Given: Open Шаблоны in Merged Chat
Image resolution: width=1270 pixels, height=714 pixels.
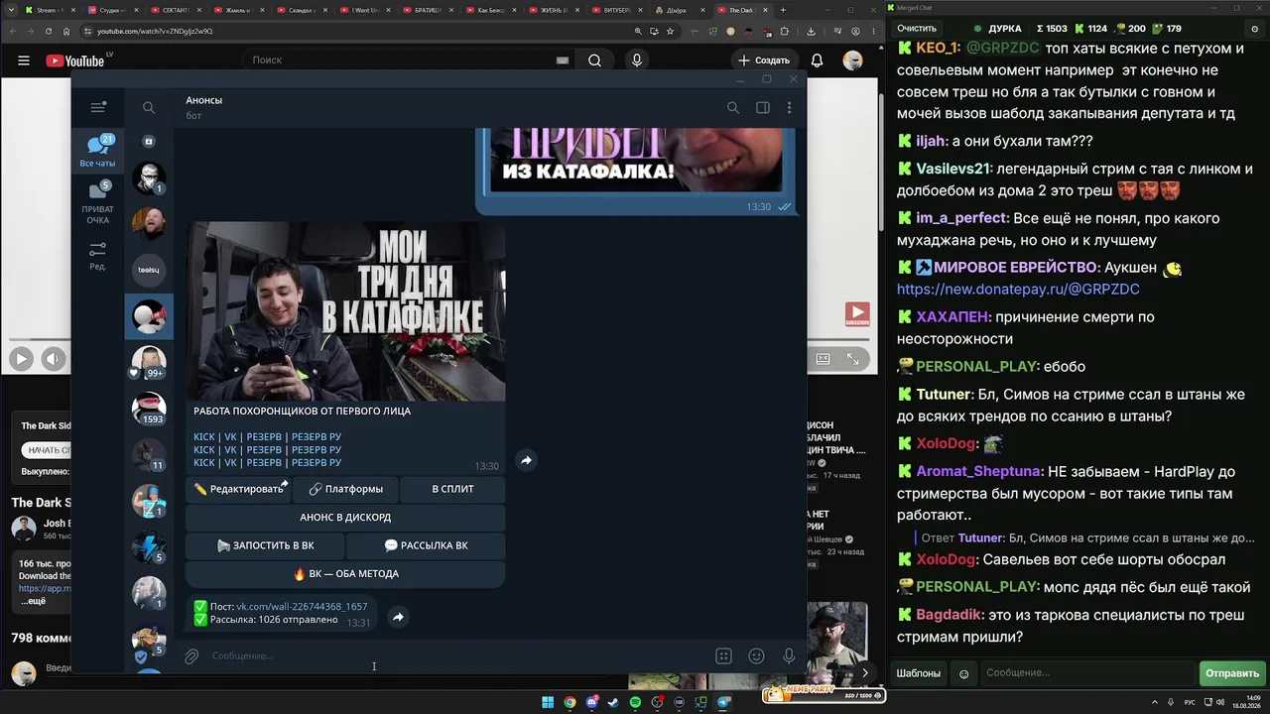Looking at the screenshot, I should tap(919, 673).
